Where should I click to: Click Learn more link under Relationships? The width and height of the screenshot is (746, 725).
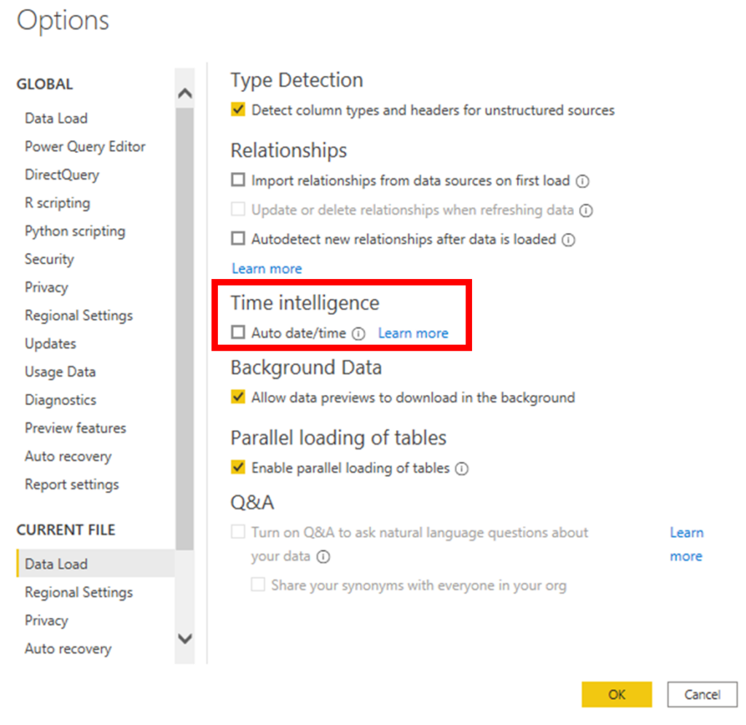click(267, 269)
